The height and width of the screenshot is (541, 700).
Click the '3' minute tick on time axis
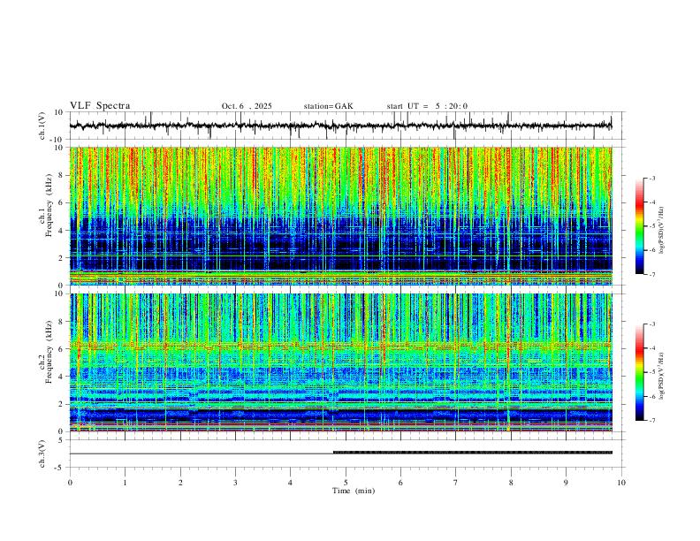(x=235, y=483)
